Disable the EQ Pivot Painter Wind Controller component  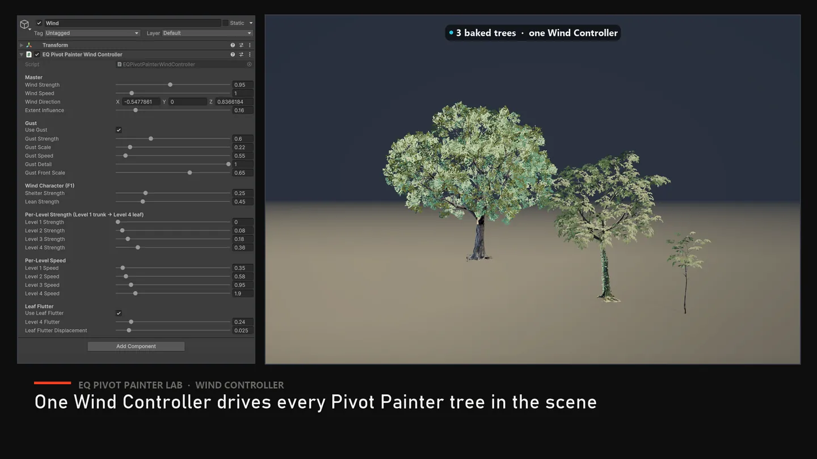(x=37, y=55)
